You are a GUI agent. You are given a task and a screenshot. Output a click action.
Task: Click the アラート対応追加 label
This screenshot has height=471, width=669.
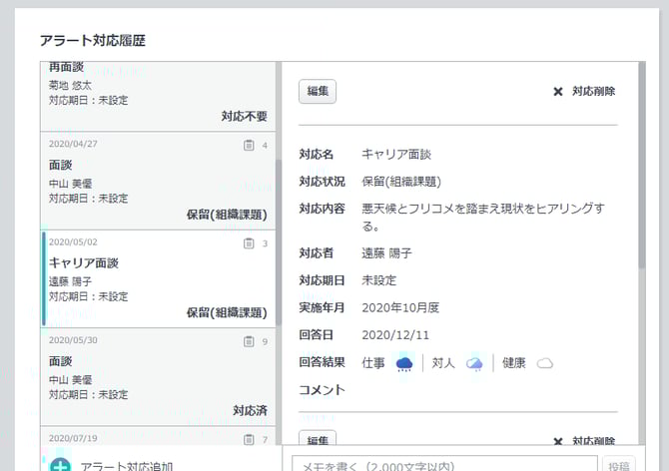click(126, 466)
